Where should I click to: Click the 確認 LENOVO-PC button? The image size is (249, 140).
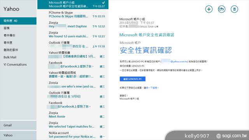(132, 79)
